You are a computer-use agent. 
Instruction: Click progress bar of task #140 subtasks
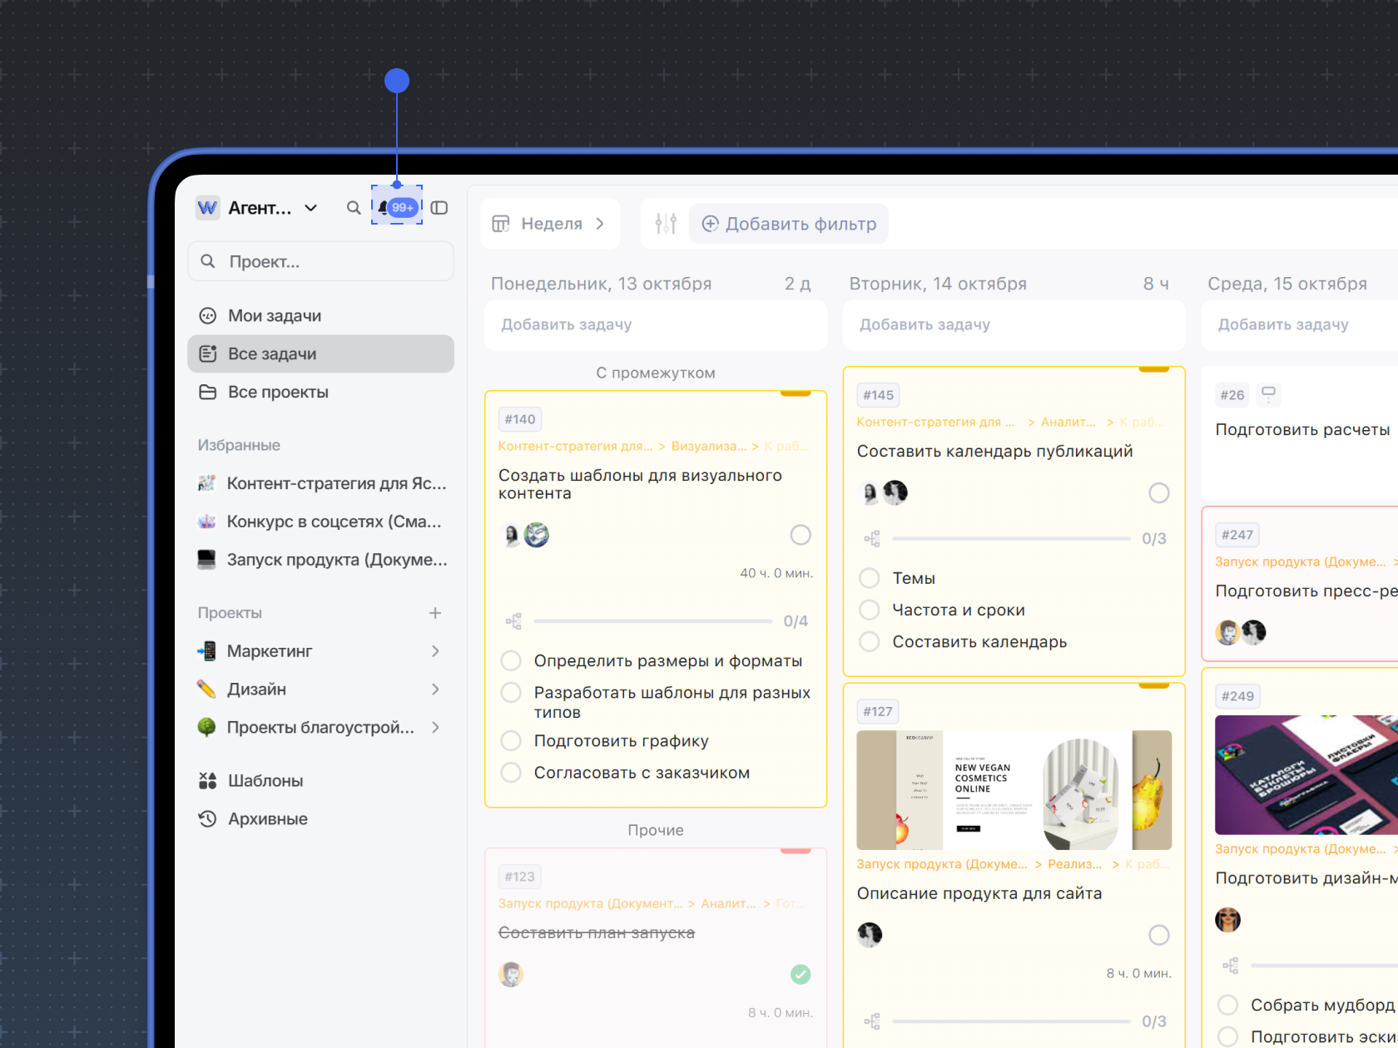point(652,621)
